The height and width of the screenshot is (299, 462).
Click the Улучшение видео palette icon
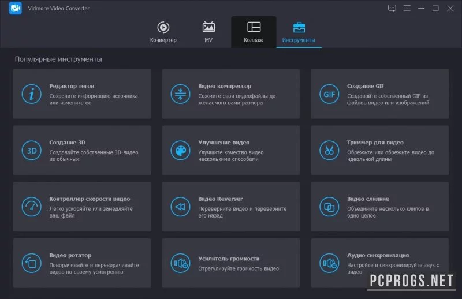pos(180,151)
